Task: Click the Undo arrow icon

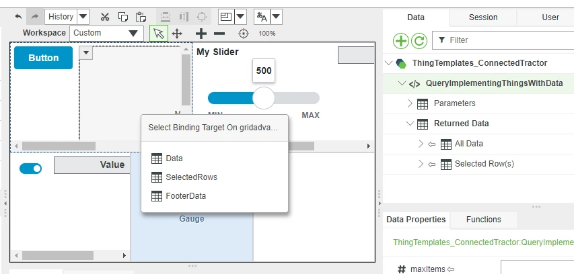Action: 18,16
